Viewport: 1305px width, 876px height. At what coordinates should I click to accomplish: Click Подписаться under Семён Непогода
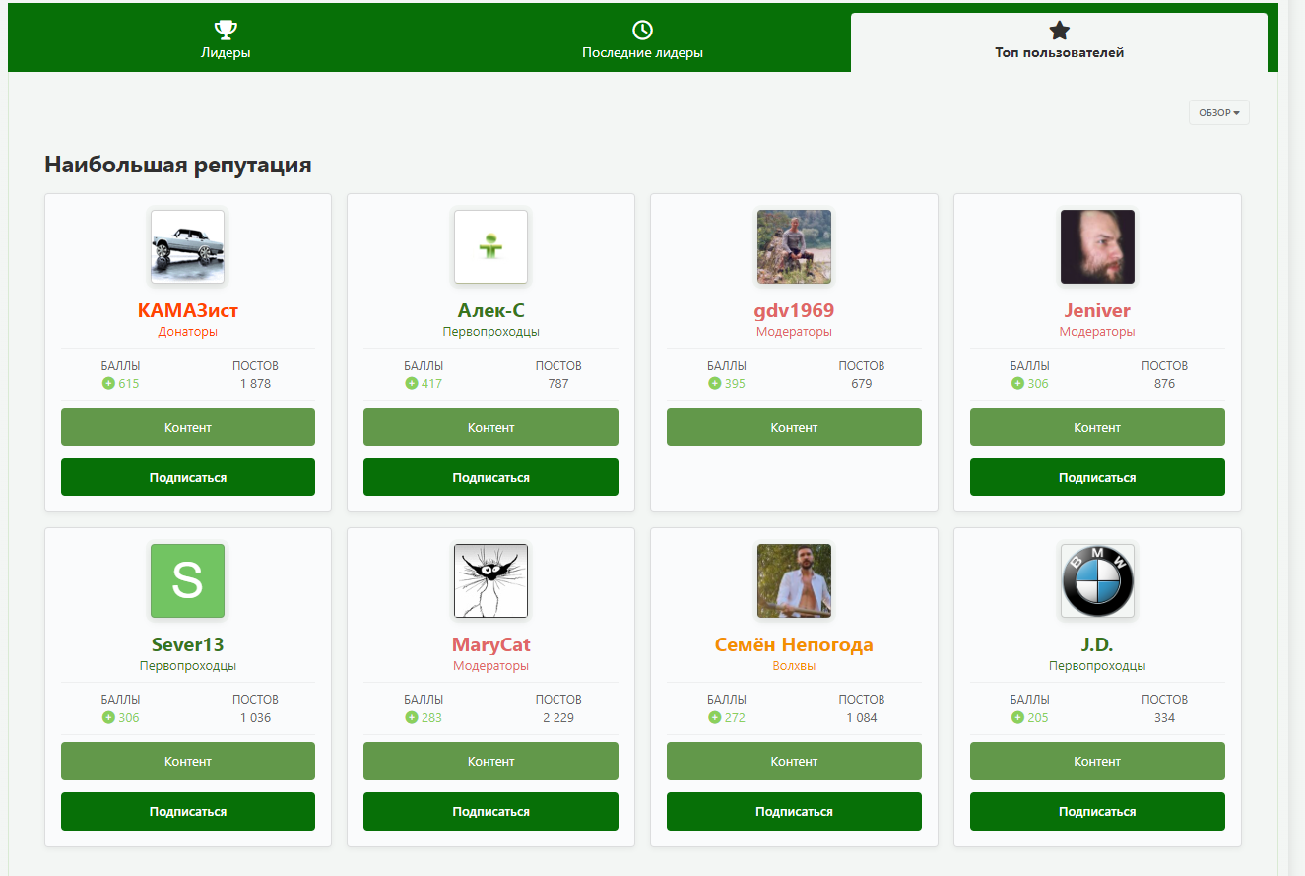point(794,811)
